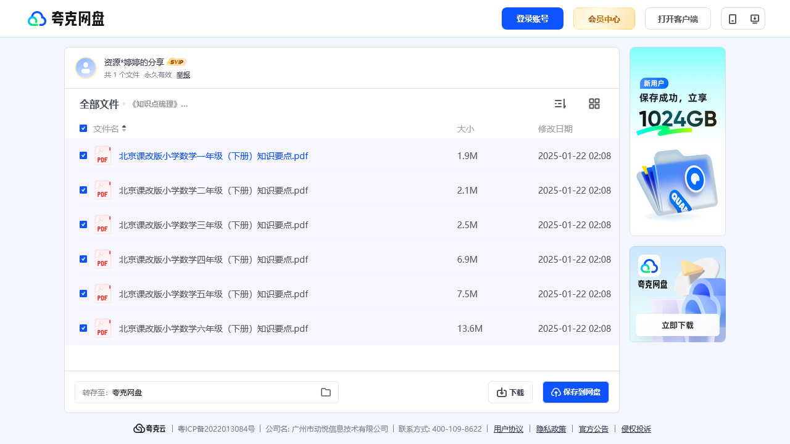Click the 夸克云 footer logo
This screenshot has width=790, height=444.
149,429
